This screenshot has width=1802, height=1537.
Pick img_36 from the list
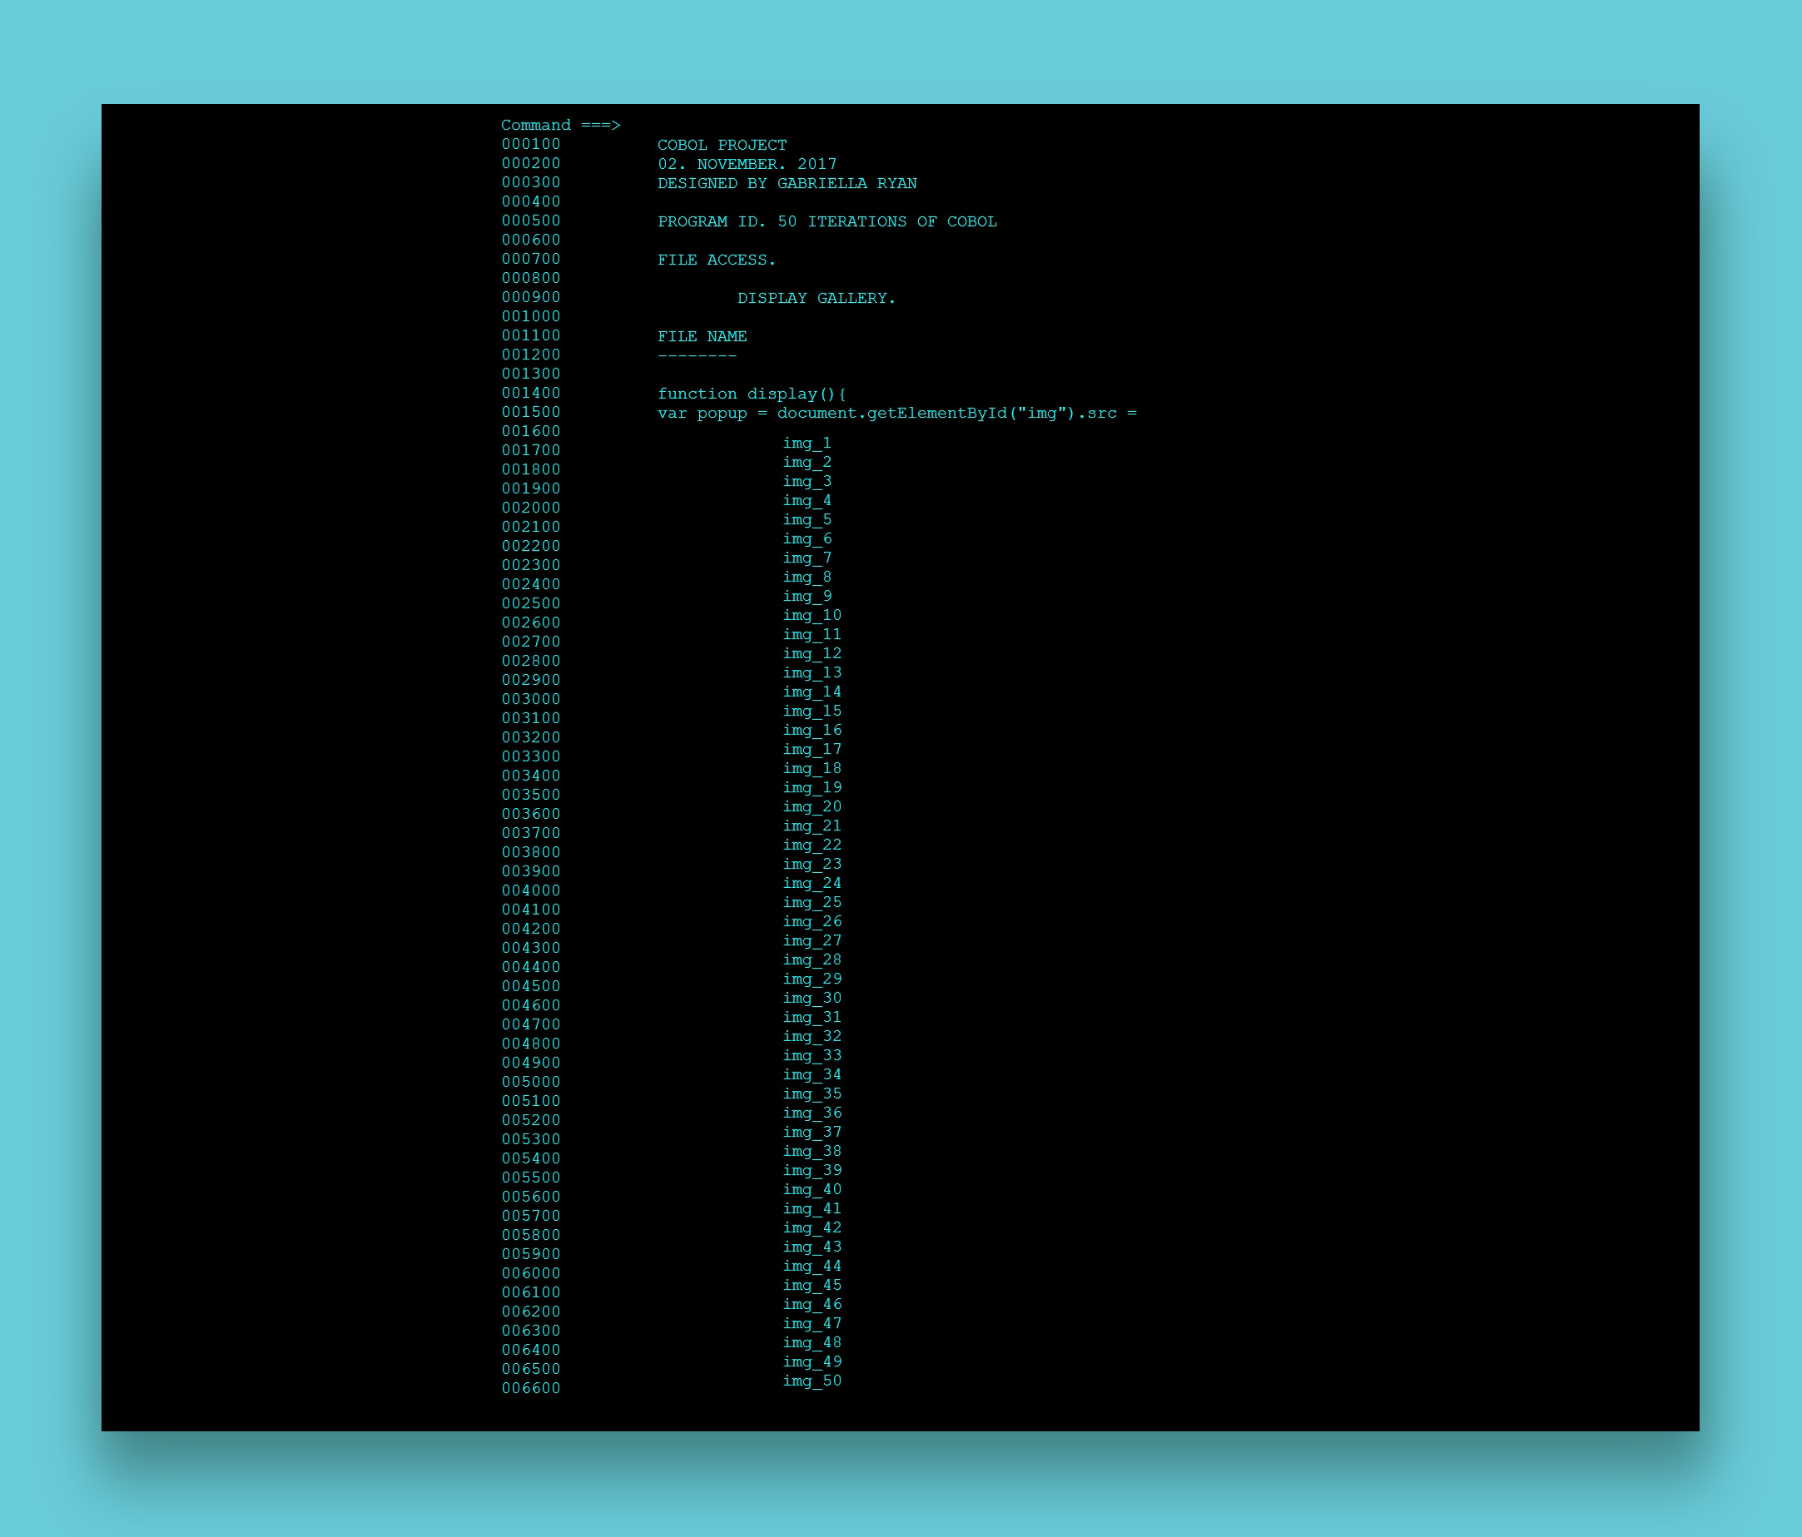click(812, 1113)
